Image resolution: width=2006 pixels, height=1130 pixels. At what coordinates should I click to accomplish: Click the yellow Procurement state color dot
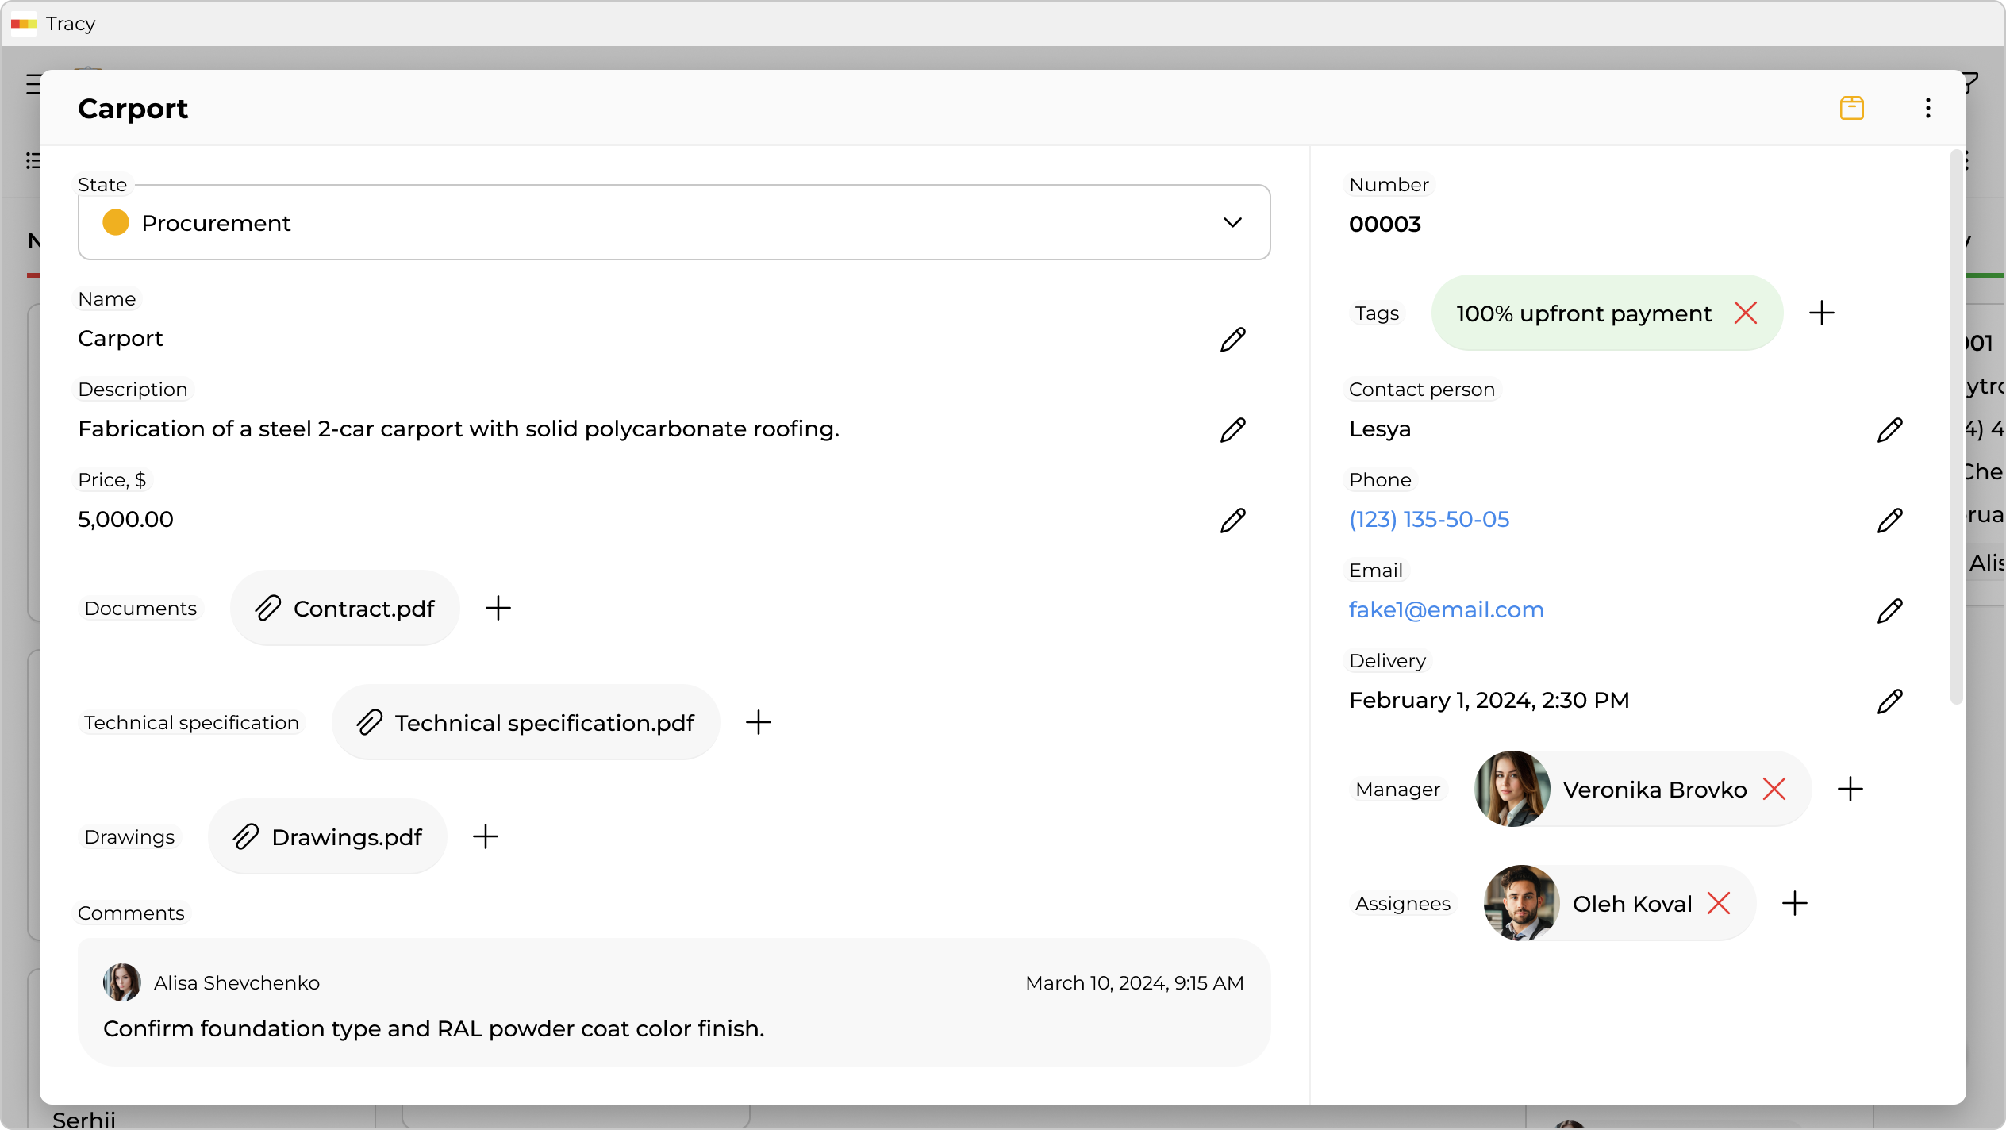[x=116, y=223]
